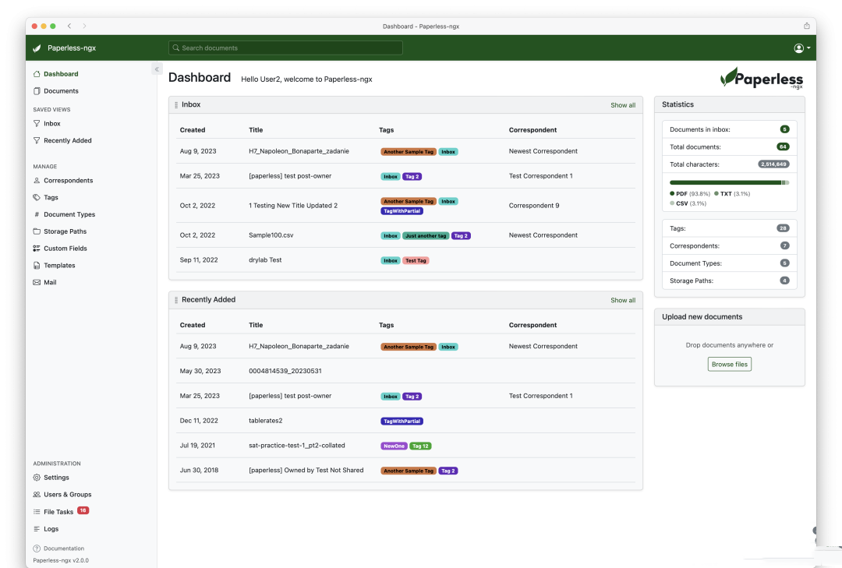Screen dimensions: 842x568
Task: Click Total documents count badge
Action: click(783, 146)
